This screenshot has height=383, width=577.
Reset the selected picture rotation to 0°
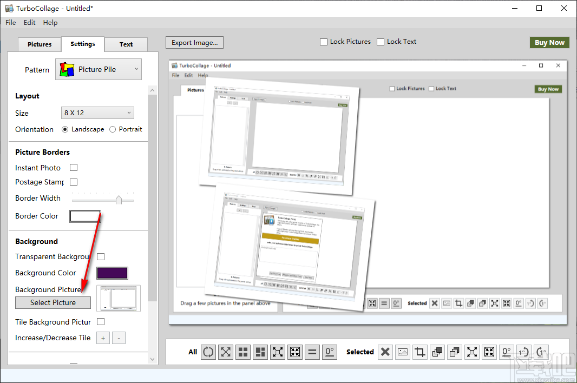tap(506, 352)
